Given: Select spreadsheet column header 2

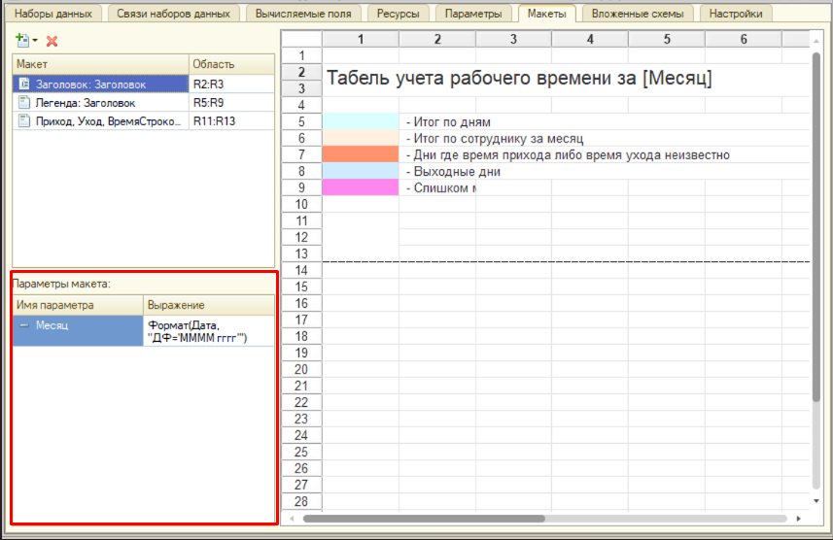Looking at the screenshot, I should [x=437, y=39].
